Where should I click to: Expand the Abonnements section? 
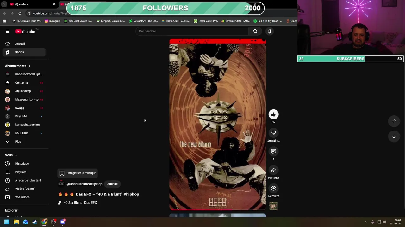[18, 66]
